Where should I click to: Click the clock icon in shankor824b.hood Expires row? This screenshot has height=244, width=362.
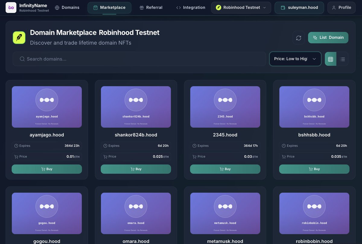pyautogui.click(x=105, y=146)
